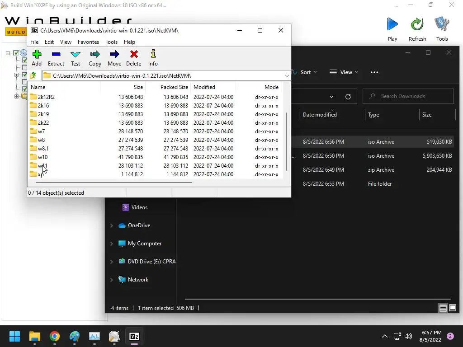This screenshot has height=347, width=463.
Task: Click the volume icon in the system tray
Action: tap(408, 336)
